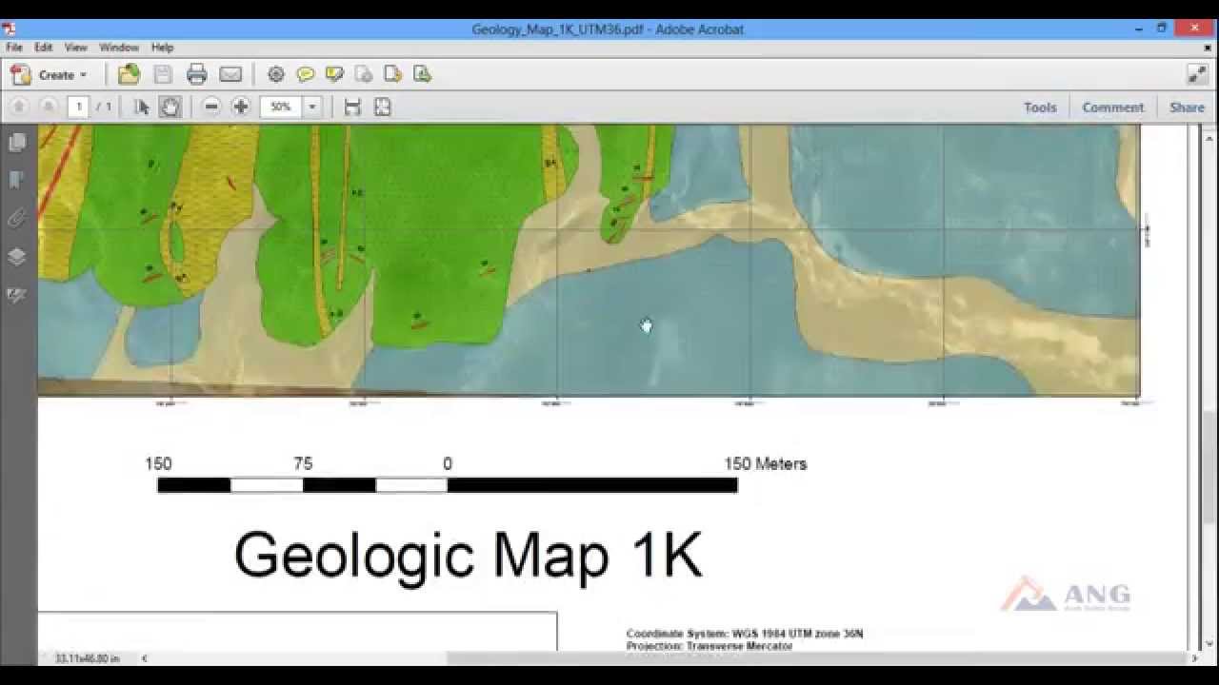Click the Save disk icon

tap(163, 74)
